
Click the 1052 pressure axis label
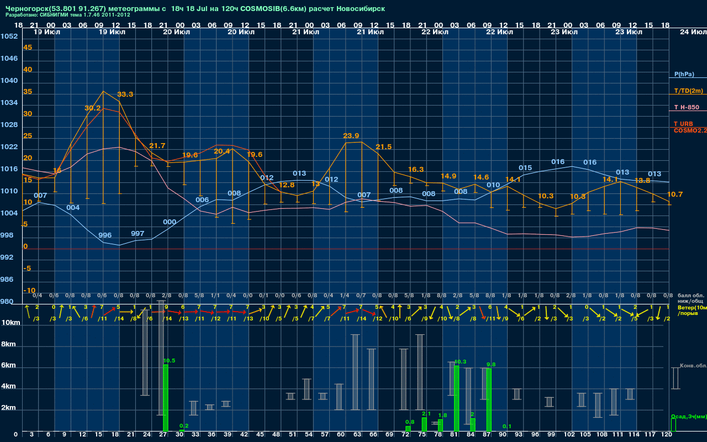(9, 36)
